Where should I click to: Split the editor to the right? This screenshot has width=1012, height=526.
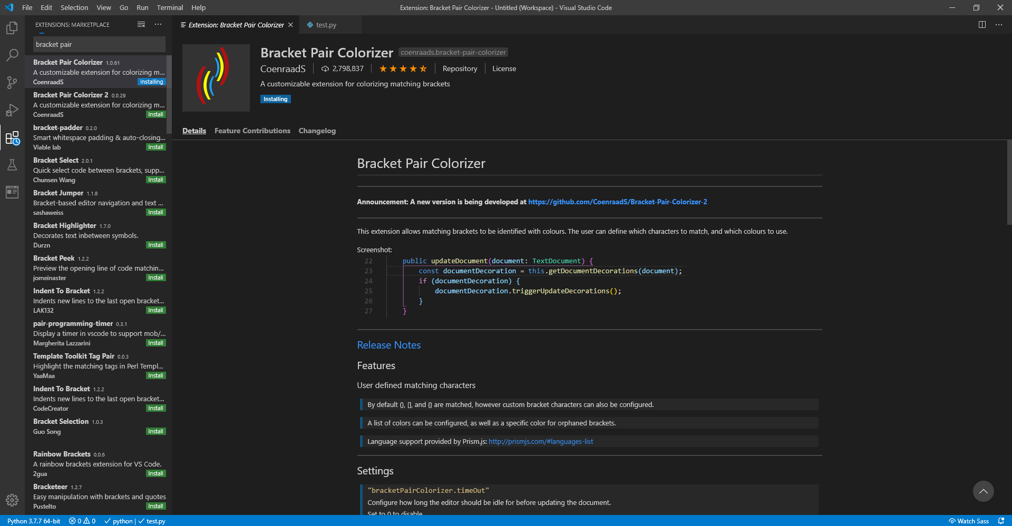982,24
